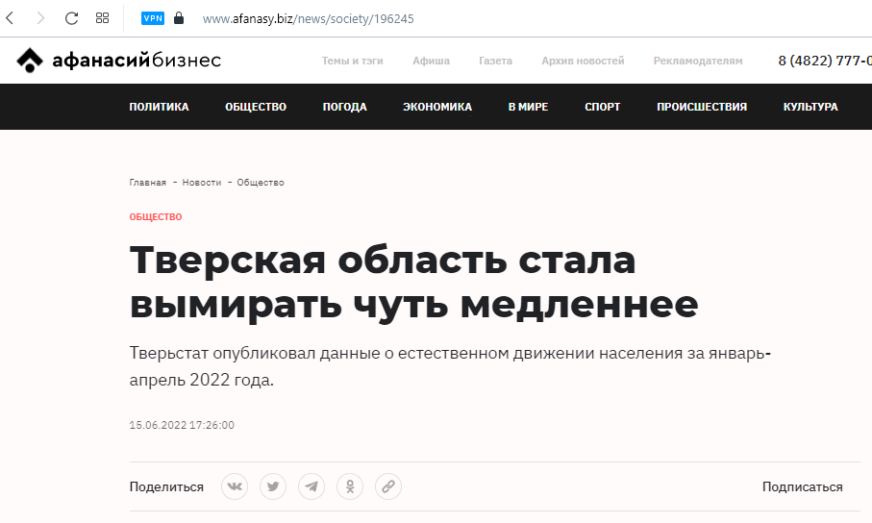This screenshot has width=872, height=523.
Task: Open the Культура menu section
Action: (810, 107)
